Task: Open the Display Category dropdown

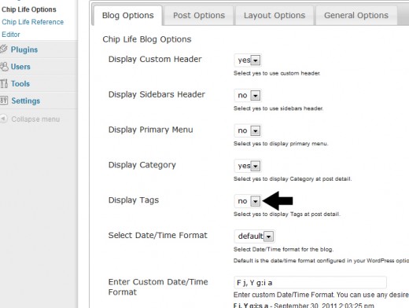Action: pos(248,166)
